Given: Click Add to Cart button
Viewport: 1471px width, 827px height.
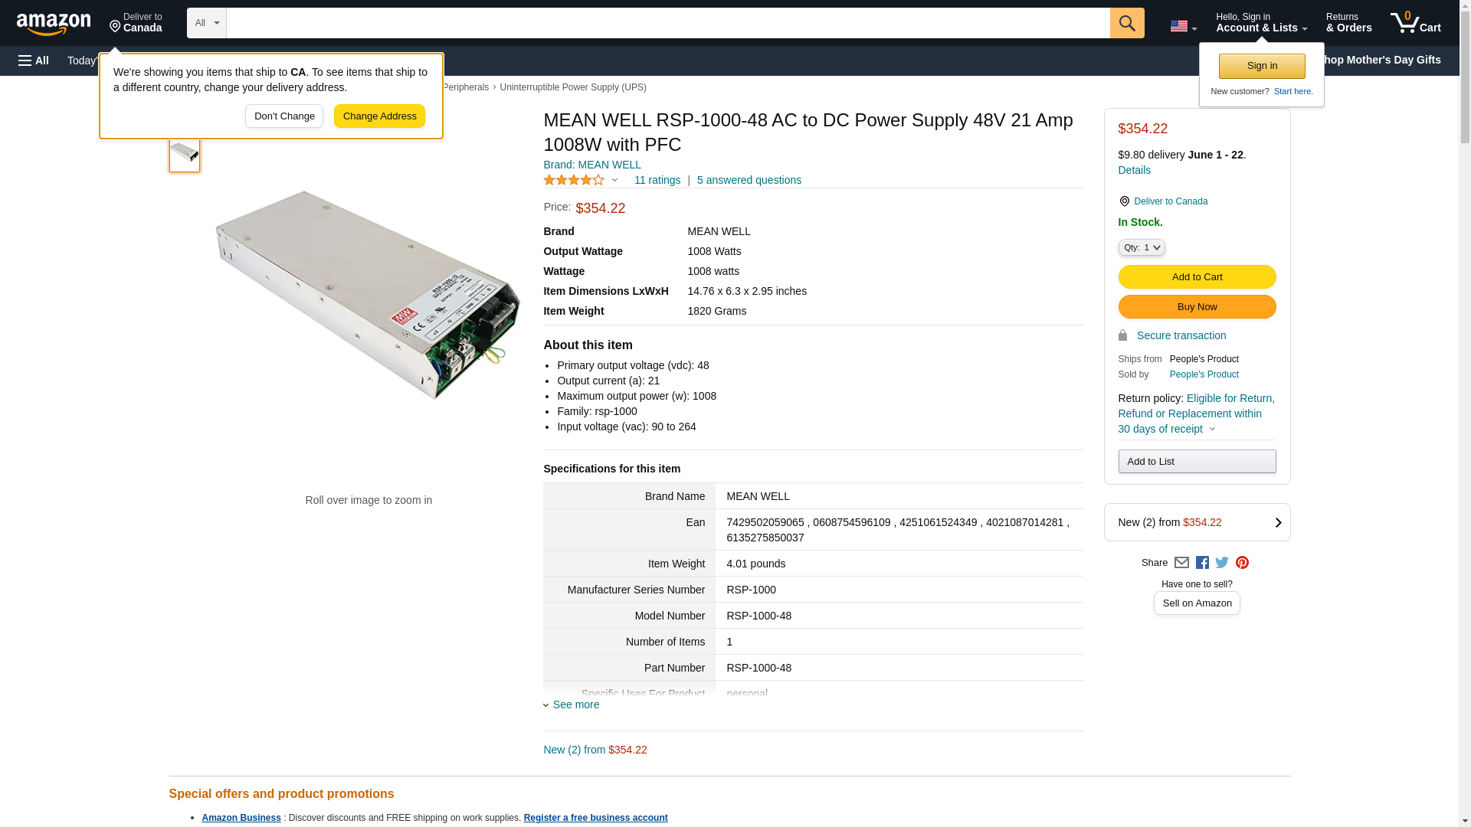Looking at the screenshot, I should click(1197, 276).
